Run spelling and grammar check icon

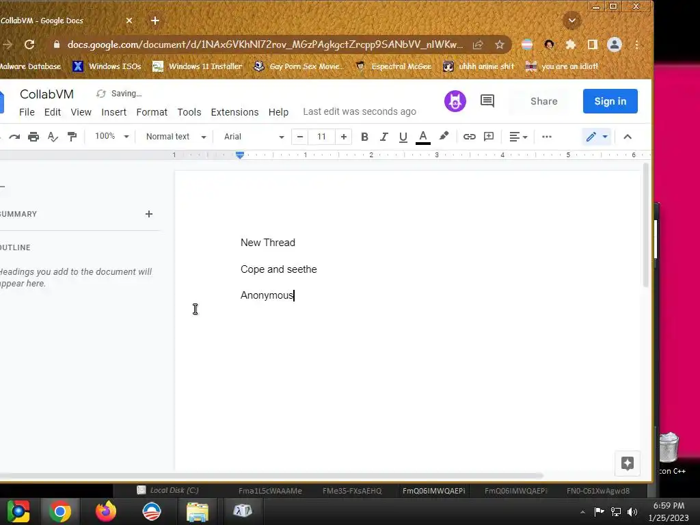click(x=53, y=137)
